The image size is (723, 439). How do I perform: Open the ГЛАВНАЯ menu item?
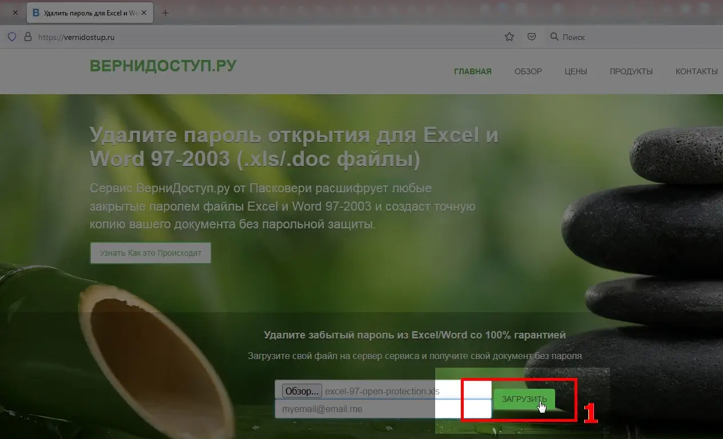coord(473,71)
